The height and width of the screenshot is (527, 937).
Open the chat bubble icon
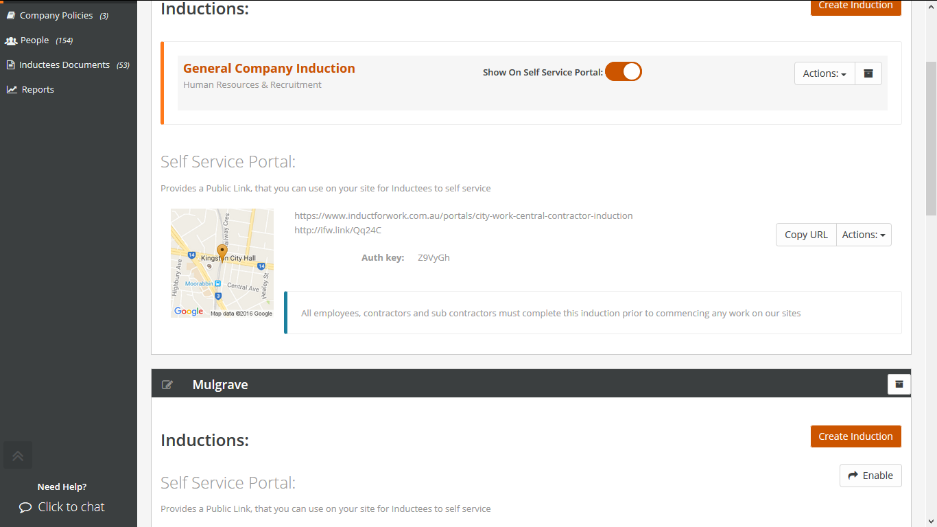point(25,507)
